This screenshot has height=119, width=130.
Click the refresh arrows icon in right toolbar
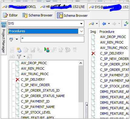pyautogui.click(x=126, y=24)
